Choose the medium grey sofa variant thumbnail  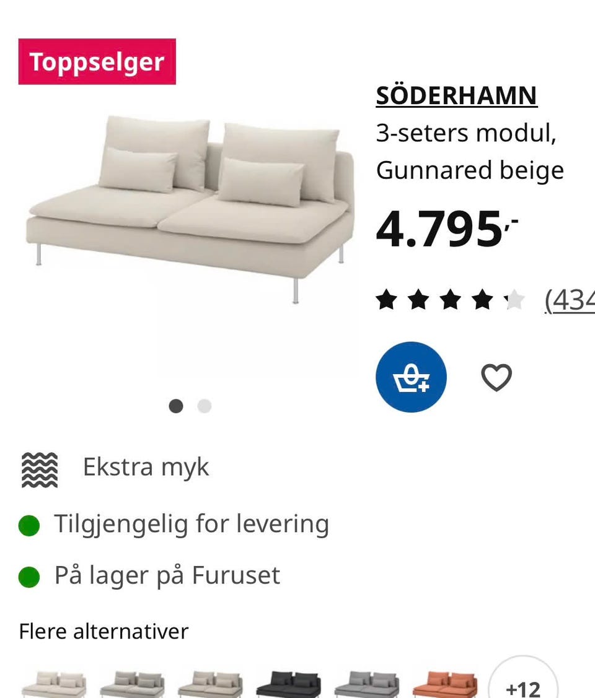point(366,685)
